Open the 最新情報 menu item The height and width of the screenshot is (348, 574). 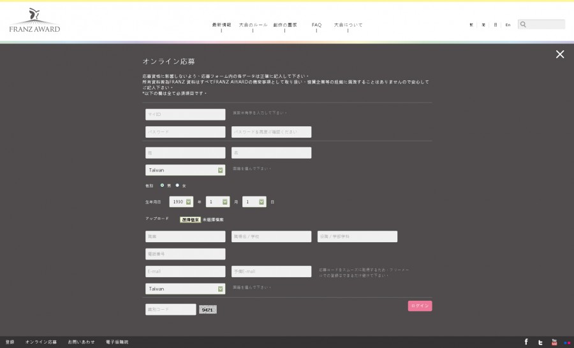pos(221,25)
